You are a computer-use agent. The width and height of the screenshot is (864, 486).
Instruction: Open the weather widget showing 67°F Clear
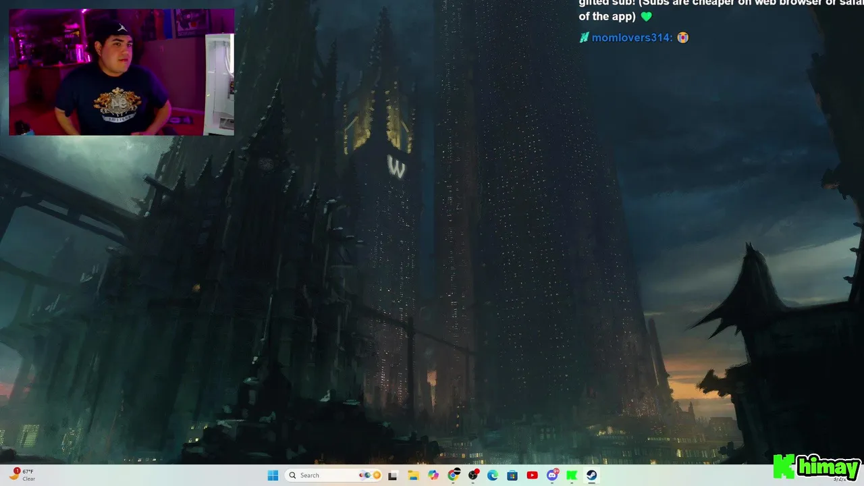point(22,475)
